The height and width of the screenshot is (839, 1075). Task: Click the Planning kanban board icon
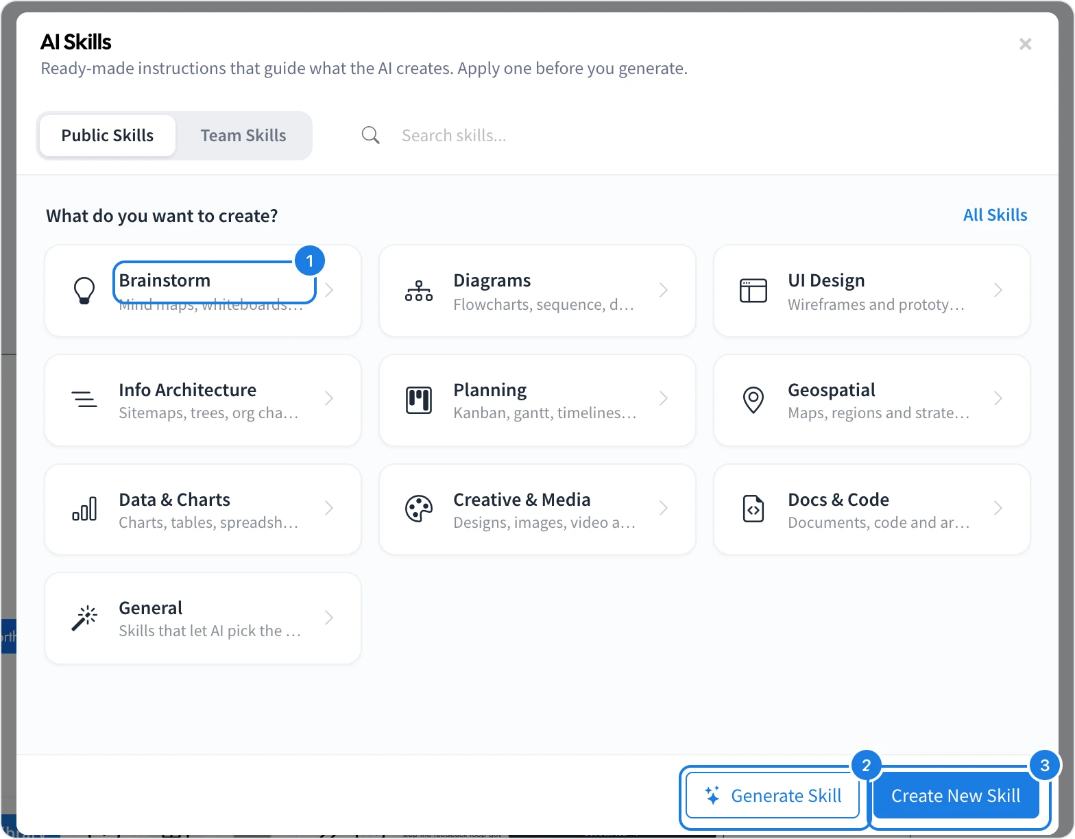tap(419, 400)
